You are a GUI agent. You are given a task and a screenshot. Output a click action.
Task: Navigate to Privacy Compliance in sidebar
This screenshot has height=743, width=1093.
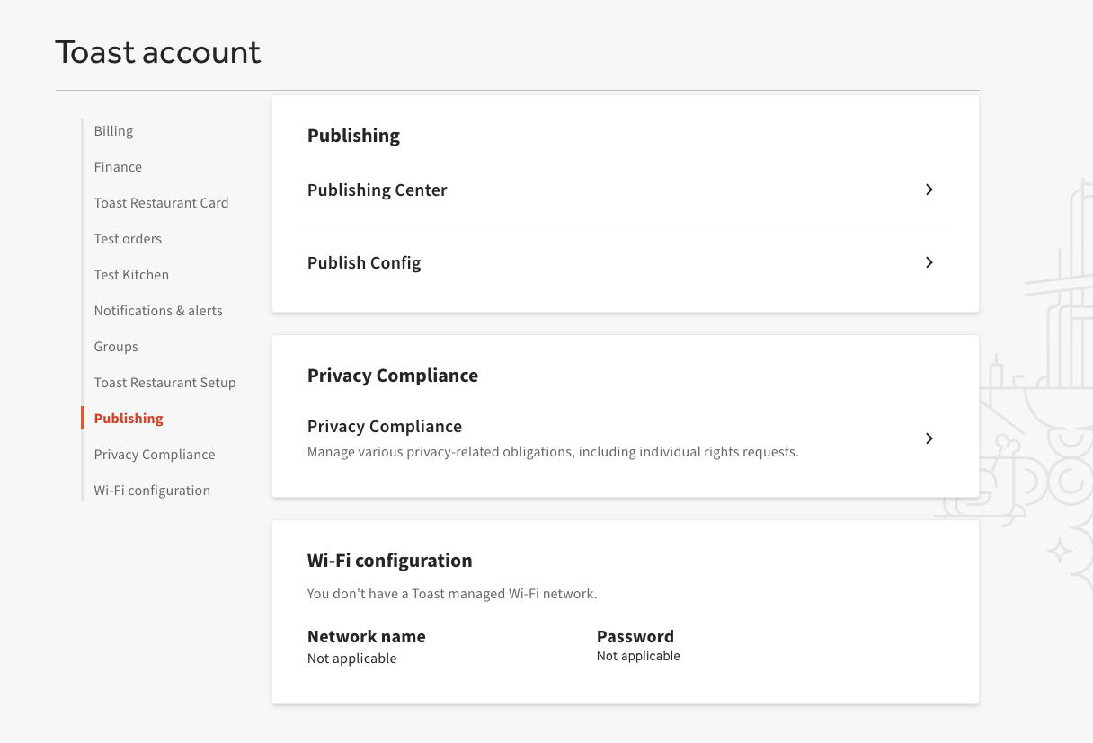click(154, 454)
